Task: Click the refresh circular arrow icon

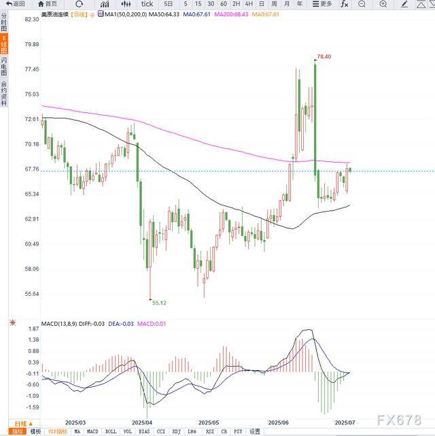Action: click(79, 4)
